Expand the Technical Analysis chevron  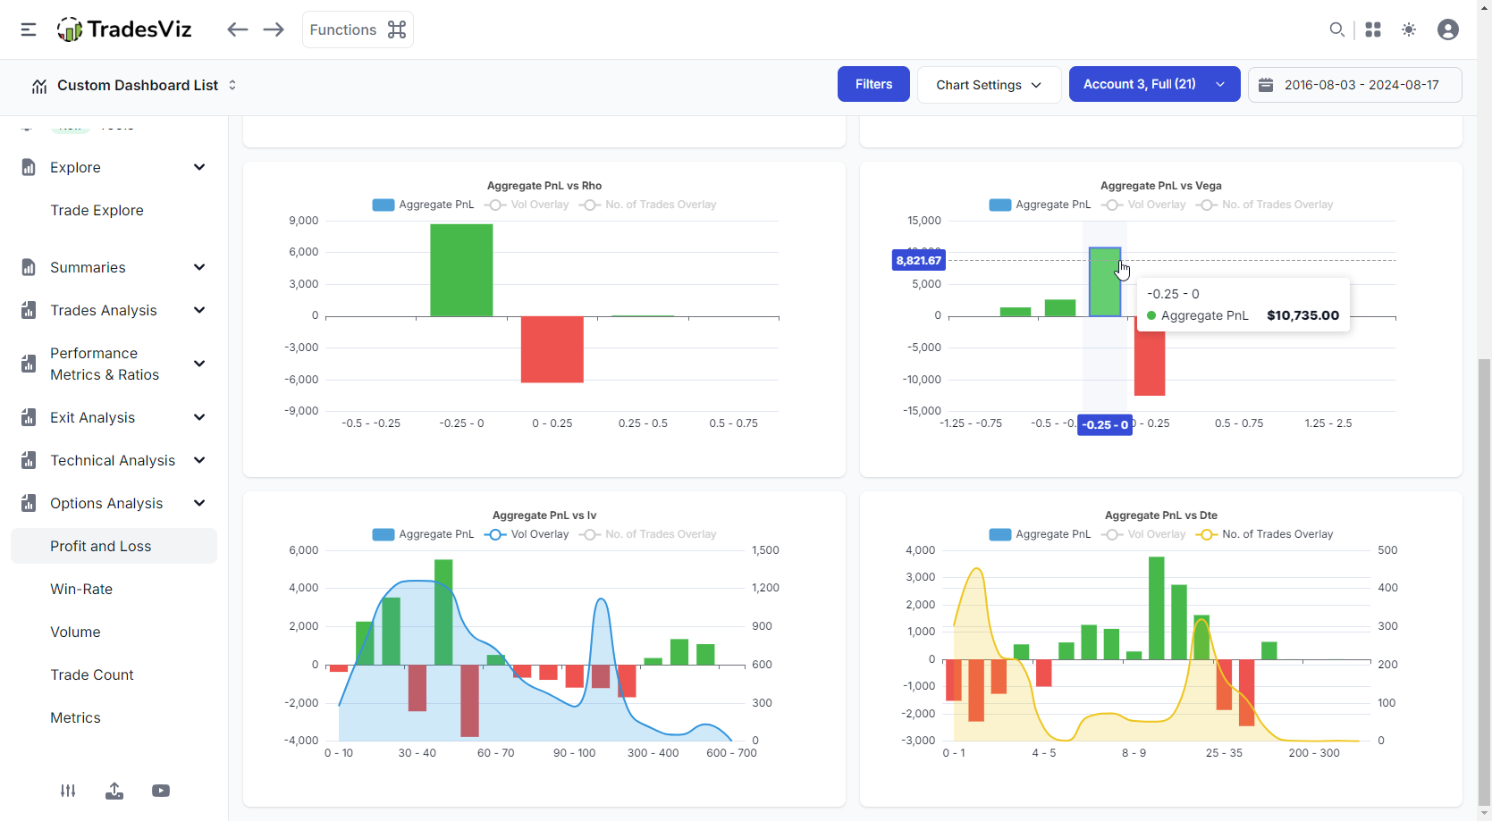tap(199, 460)
